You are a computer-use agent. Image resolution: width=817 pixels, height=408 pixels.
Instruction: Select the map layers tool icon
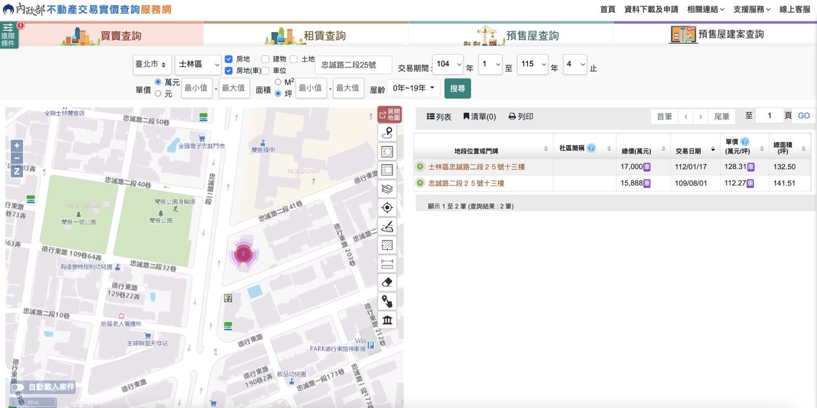[x=387, y=189]
